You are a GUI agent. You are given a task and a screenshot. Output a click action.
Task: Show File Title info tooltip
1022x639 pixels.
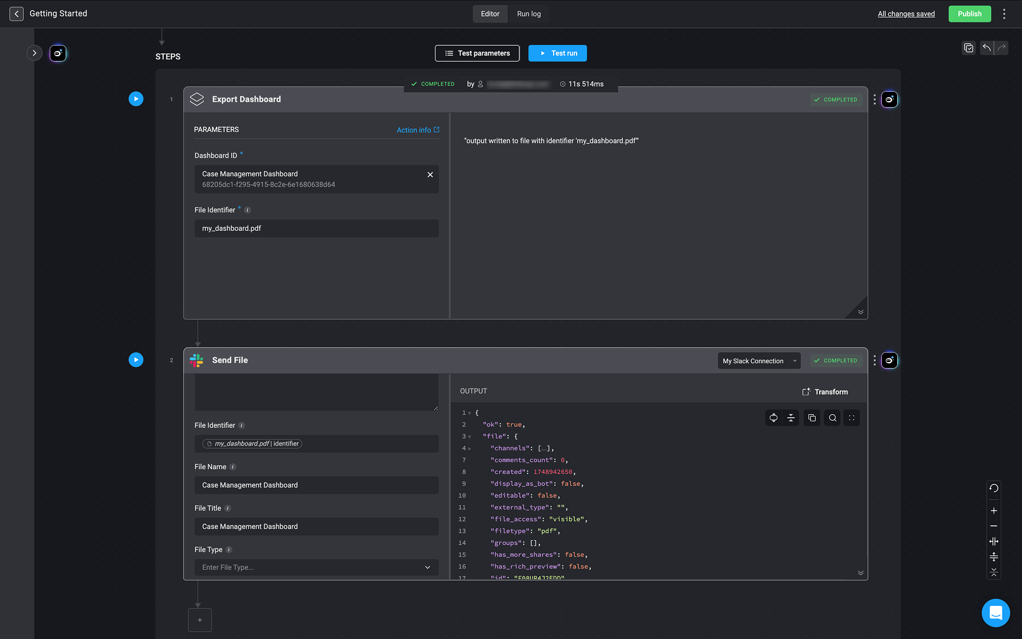pos(228,508)
